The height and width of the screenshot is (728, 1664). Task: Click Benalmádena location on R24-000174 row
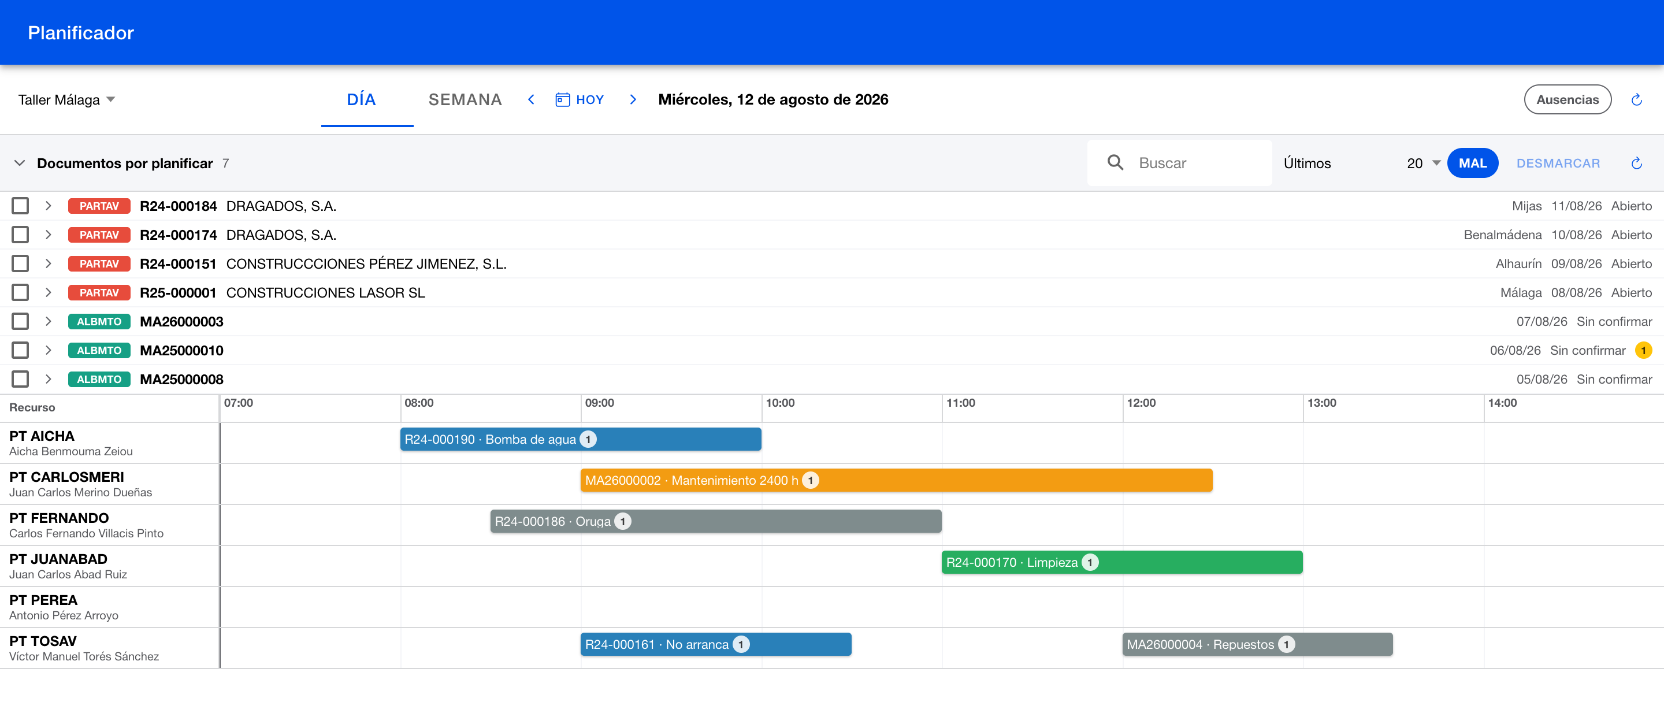pos(1502,235)
